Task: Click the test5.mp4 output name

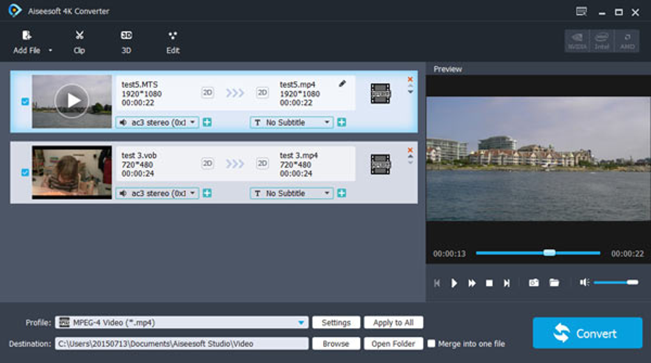Action: [x=297, y=85]
